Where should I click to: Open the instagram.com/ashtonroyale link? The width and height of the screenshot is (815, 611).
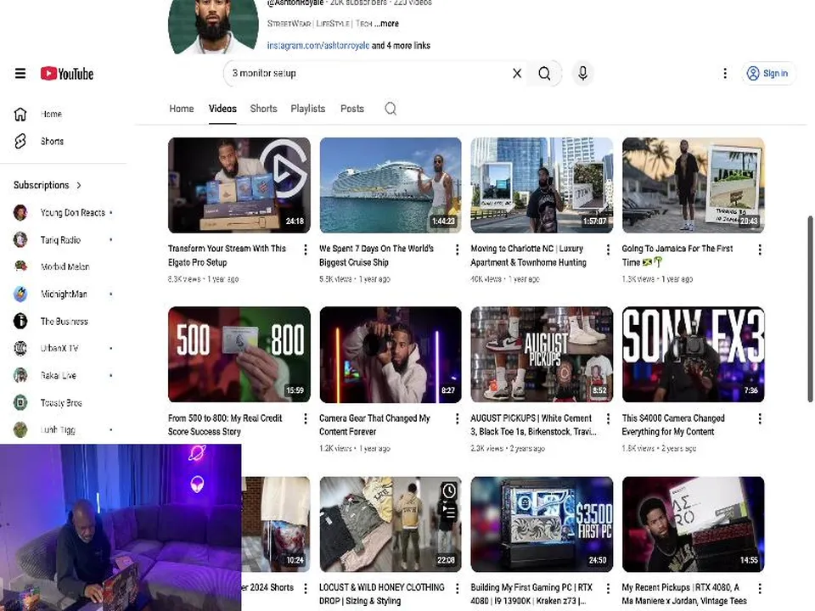[x=318, y=45]
